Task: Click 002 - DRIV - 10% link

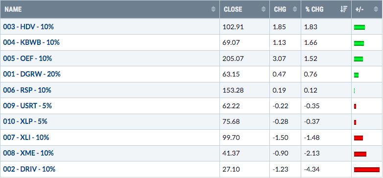Action: (29, 169)
